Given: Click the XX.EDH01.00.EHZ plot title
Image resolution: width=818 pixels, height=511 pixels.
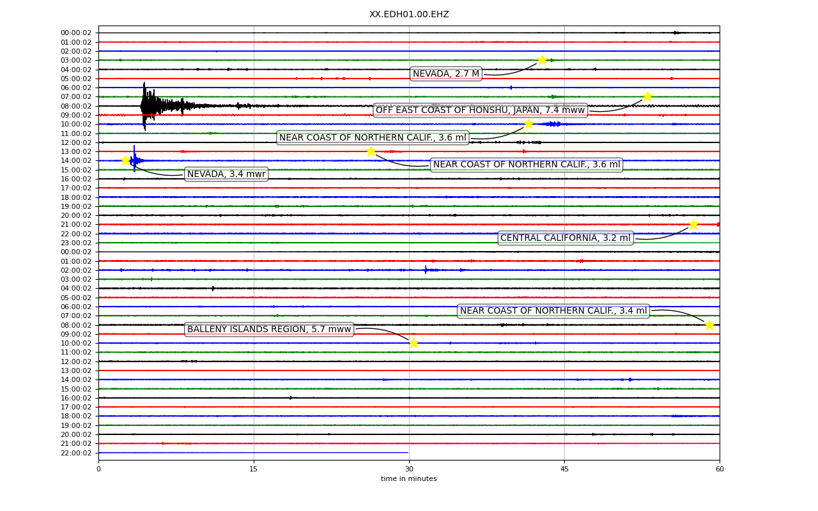Looking at the screenshot, I should coord(409,14).
